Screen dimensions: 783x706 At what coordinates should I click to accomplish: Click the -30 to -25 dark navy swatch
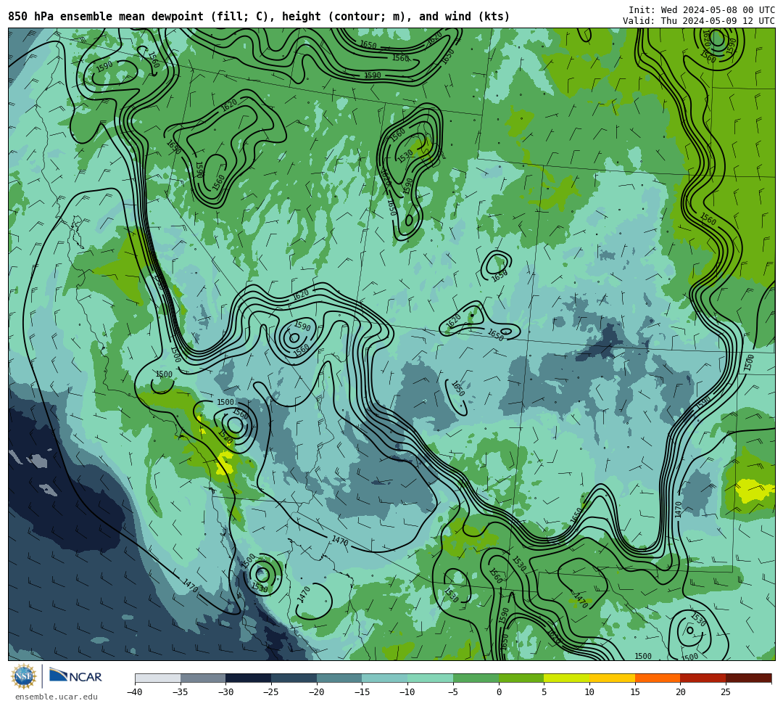249,678
